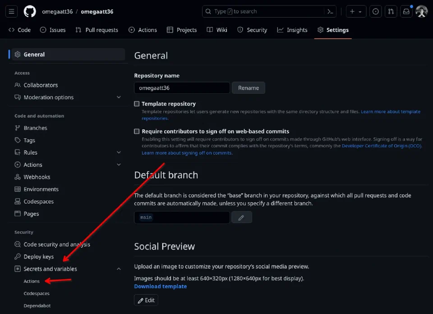Click the Secrets and variables asterisk icon
The width and height of the screenshot is (433, 314).
pos(18,269)
